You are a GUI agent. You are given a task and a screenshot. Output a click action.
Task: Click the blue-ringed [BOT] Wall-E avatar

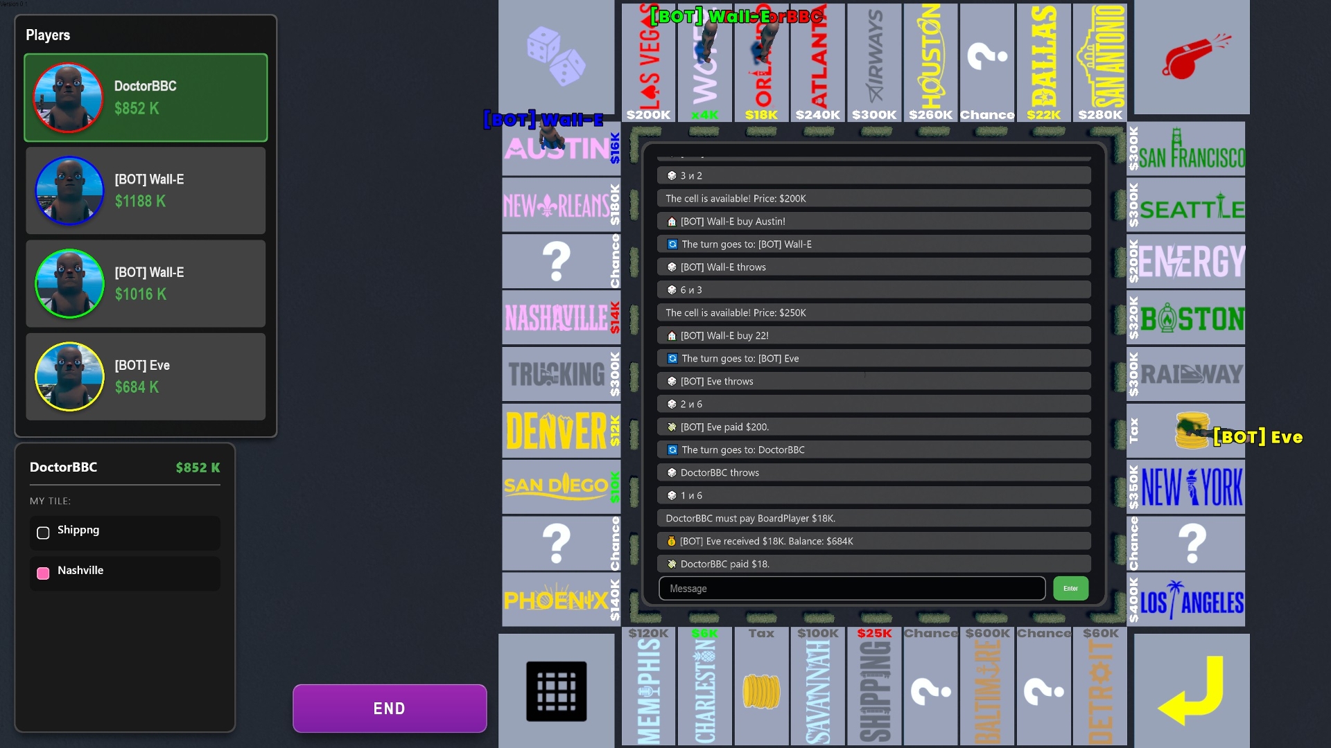point(69,190)
